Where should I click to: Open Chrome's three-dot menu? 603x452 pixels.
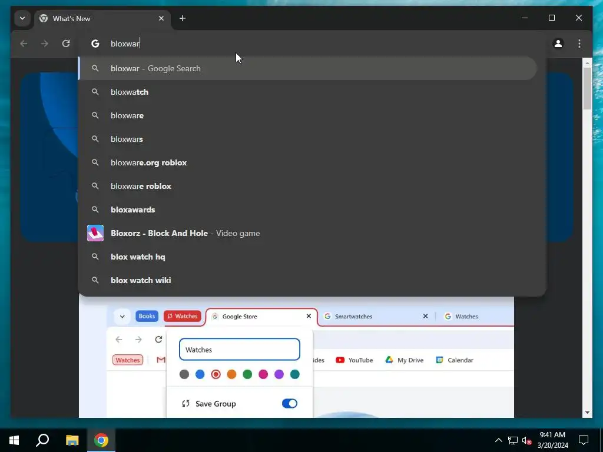tap(579, 44)
